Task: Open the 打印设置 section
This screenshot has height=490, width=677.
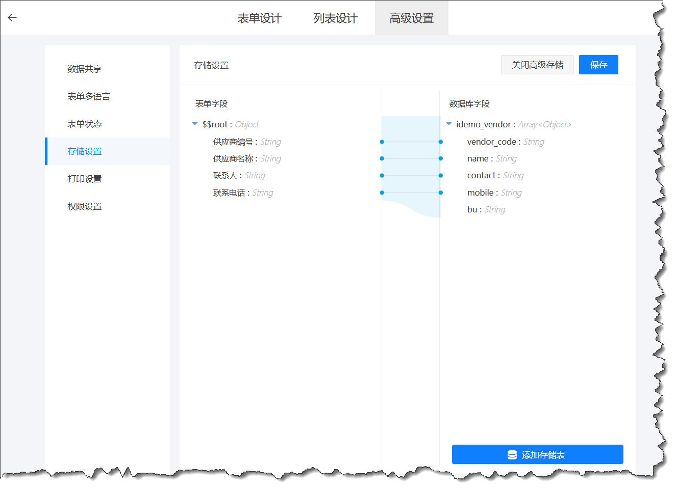Action: tap(84, 179)
